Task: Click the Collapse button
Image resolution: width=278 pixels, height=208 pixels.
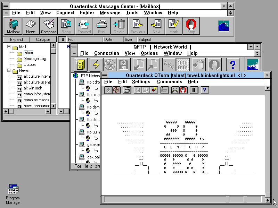Action: (43, 40)
